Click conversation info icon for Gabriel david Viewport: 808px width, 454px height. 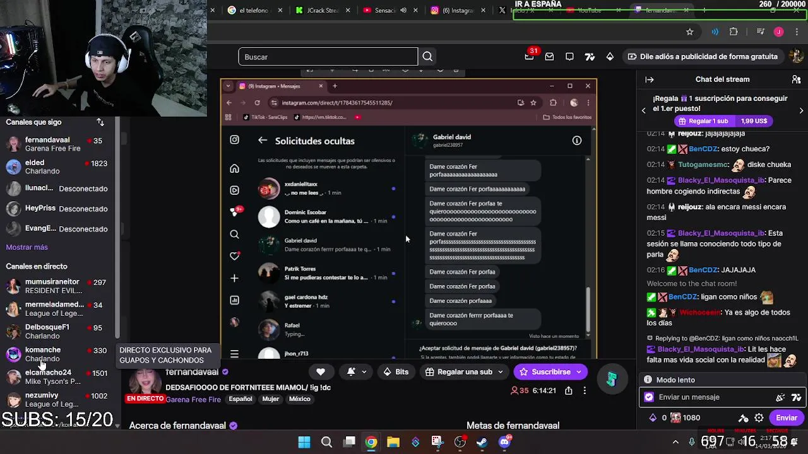[x=577, y=141]
